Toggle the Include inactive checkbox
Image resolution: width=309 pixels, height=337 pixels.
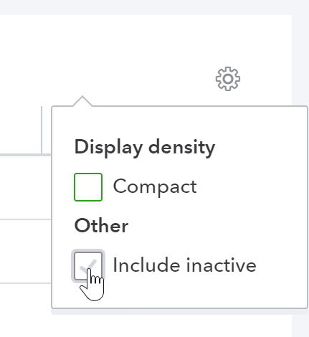point(88,266)
